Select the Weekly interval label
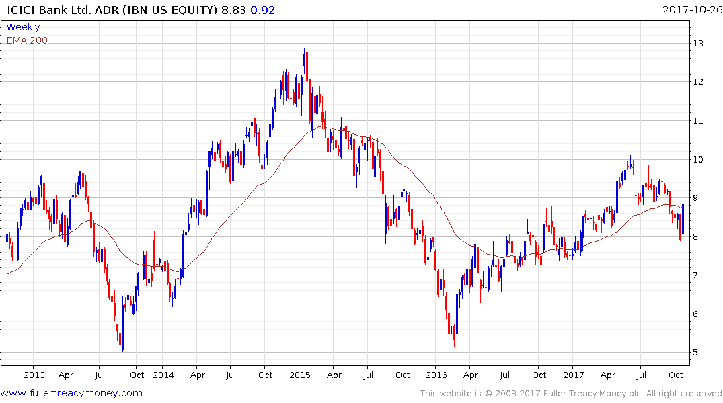 [23, 27]
